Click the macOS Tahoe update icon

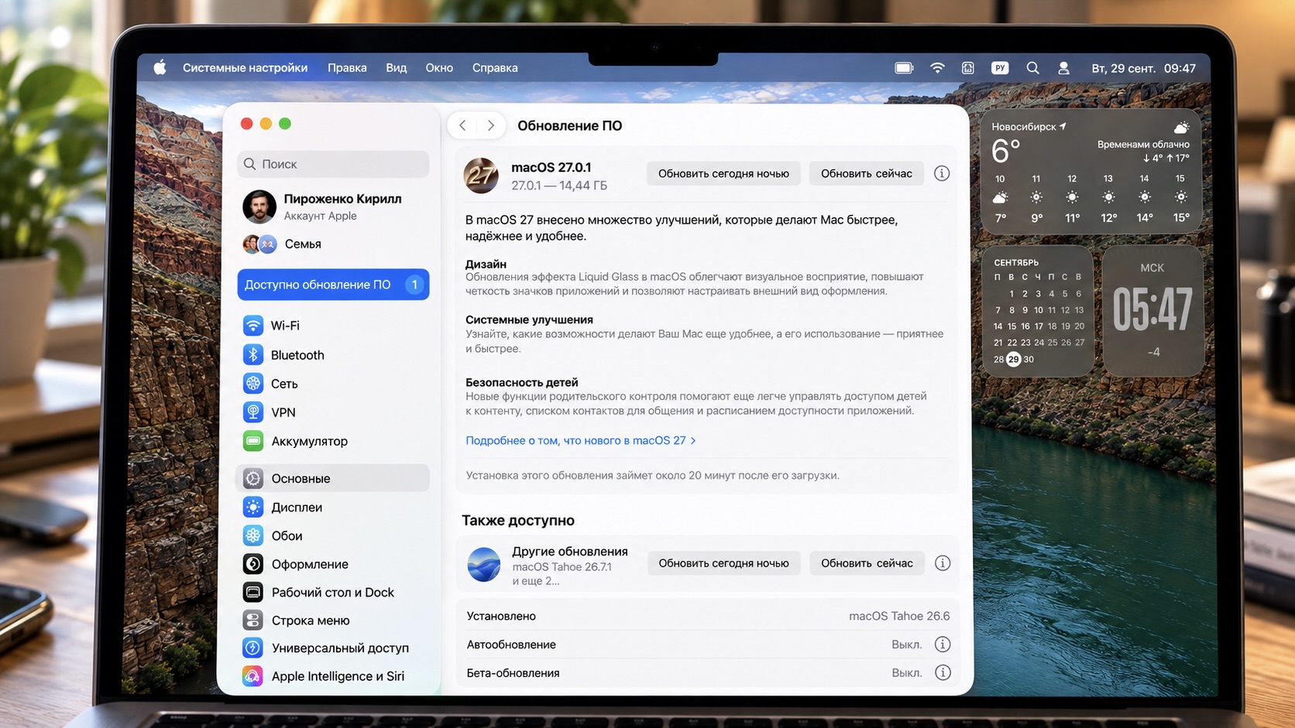click(484, 565)
